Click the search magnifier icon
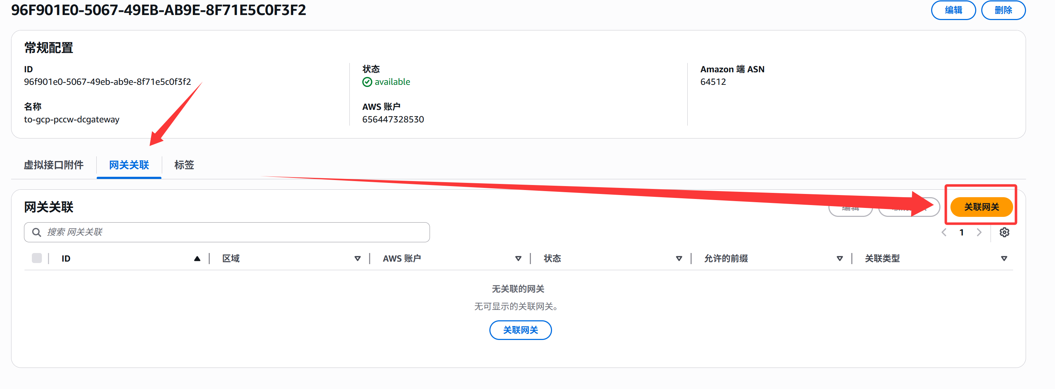Screen dimensions: 1055x389 point(37,232)
